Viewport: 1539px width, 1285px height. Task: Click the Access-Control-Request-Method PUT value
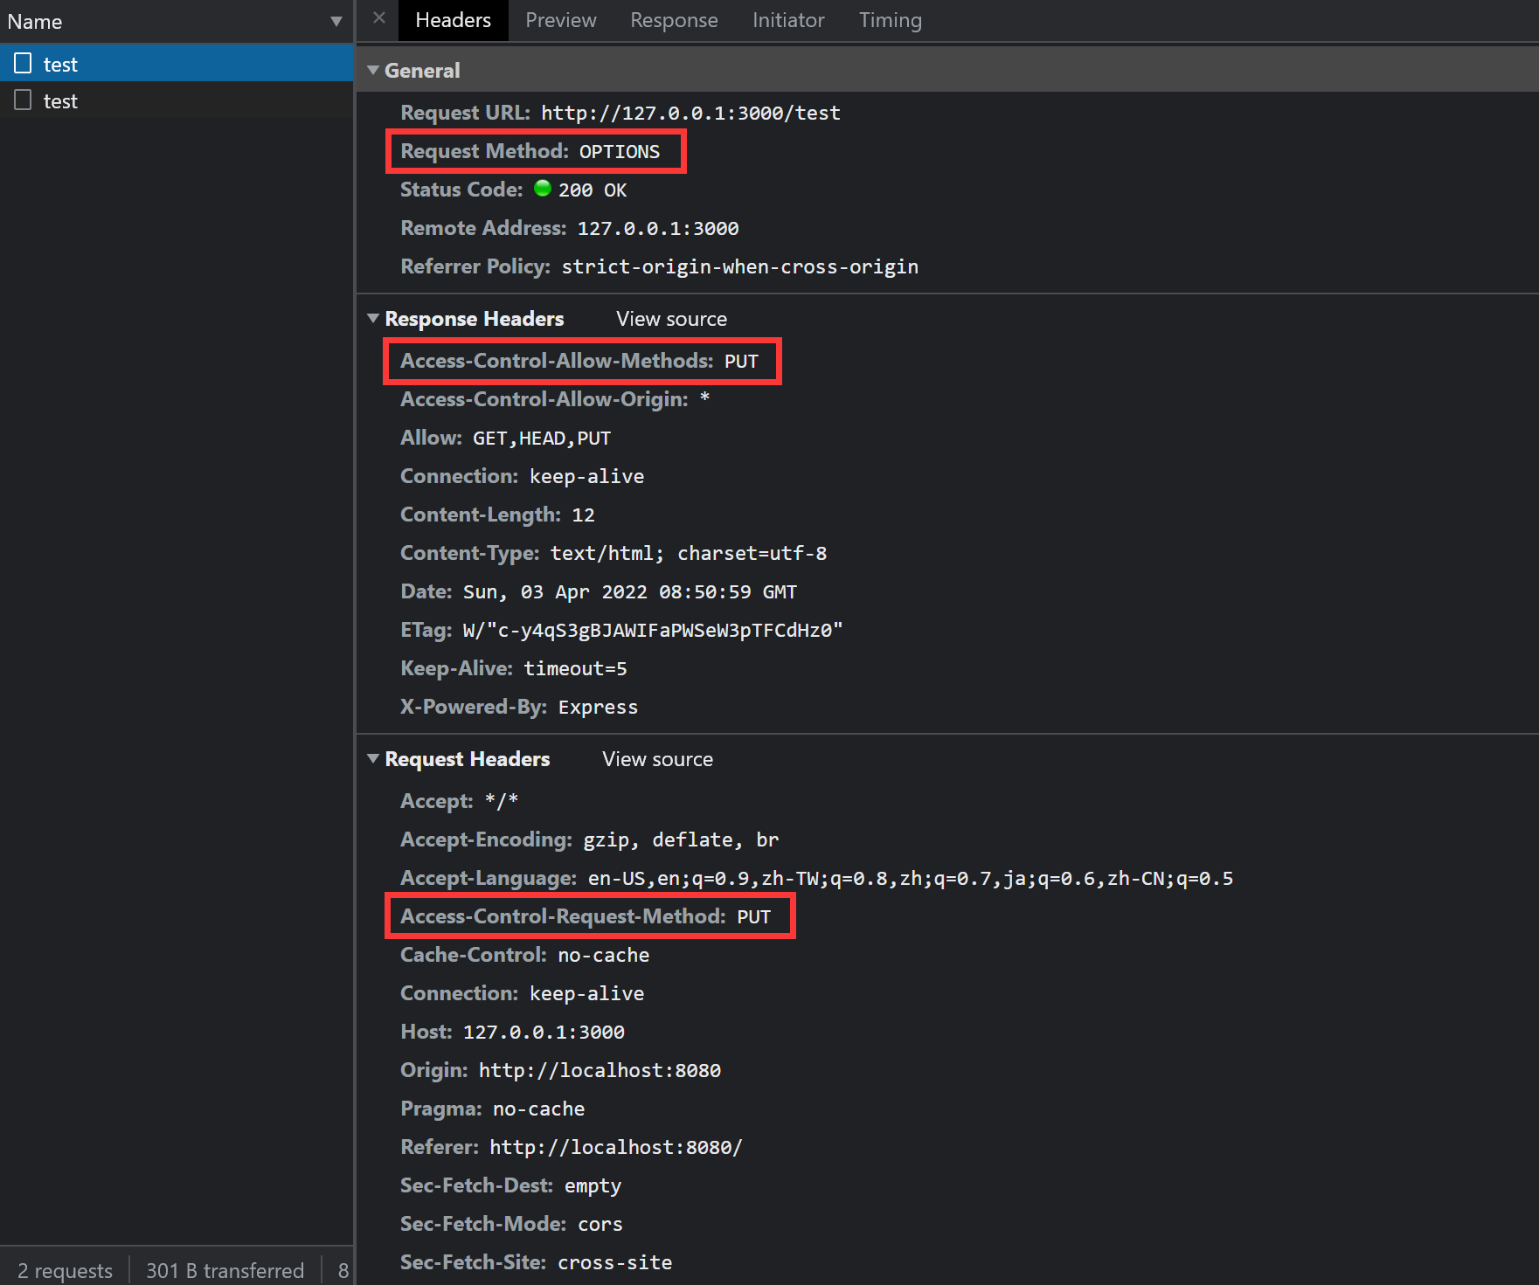753,916
